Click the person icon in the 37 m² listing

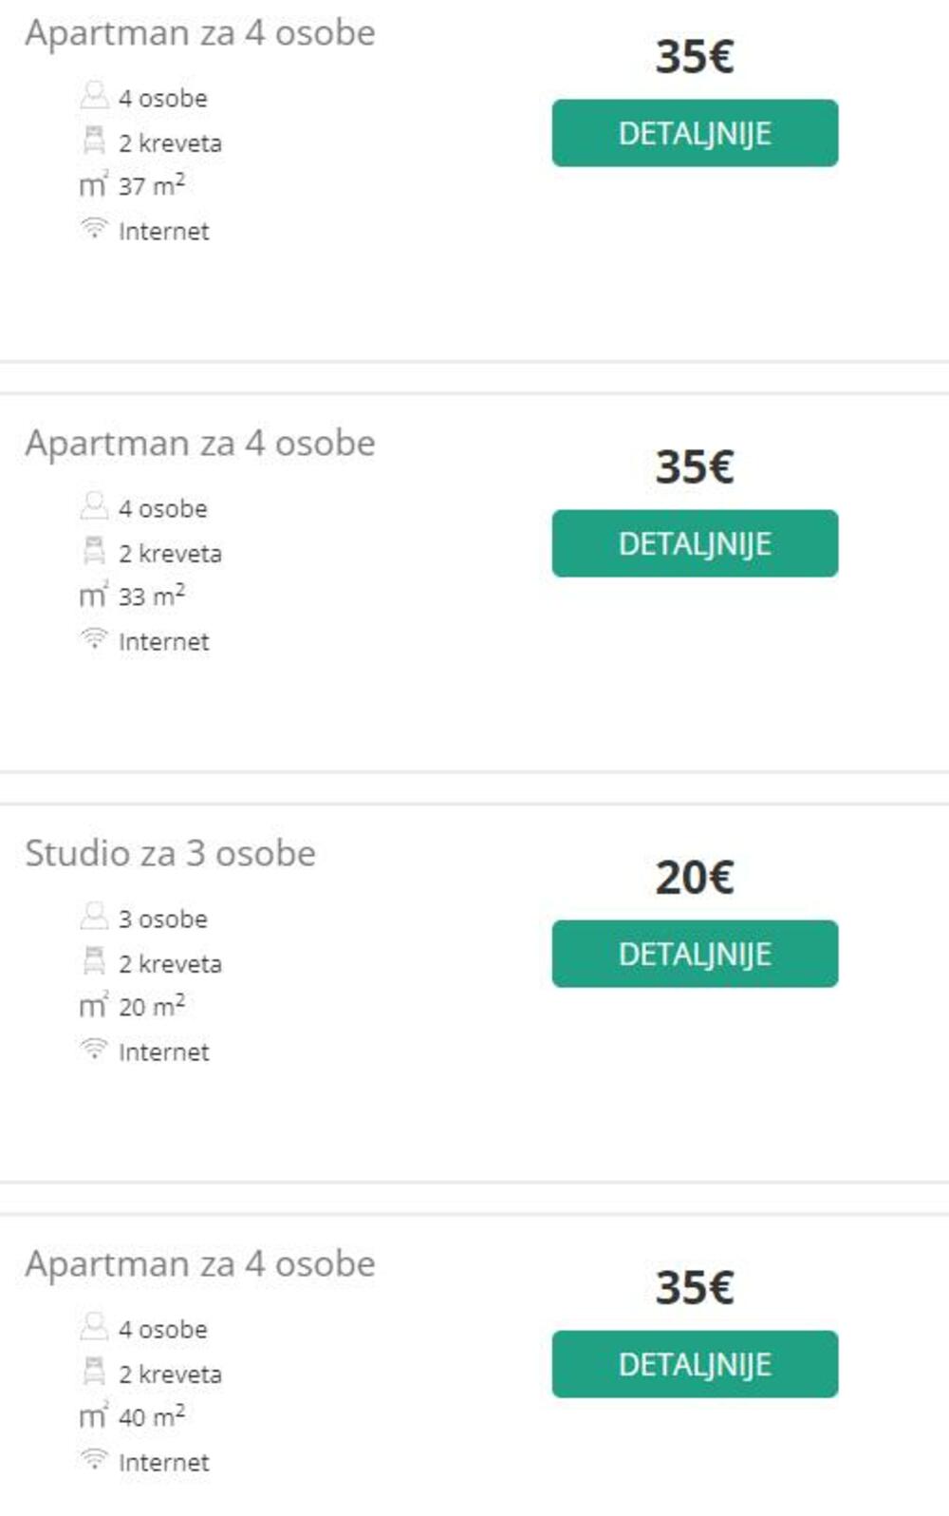tap(94, 96)
